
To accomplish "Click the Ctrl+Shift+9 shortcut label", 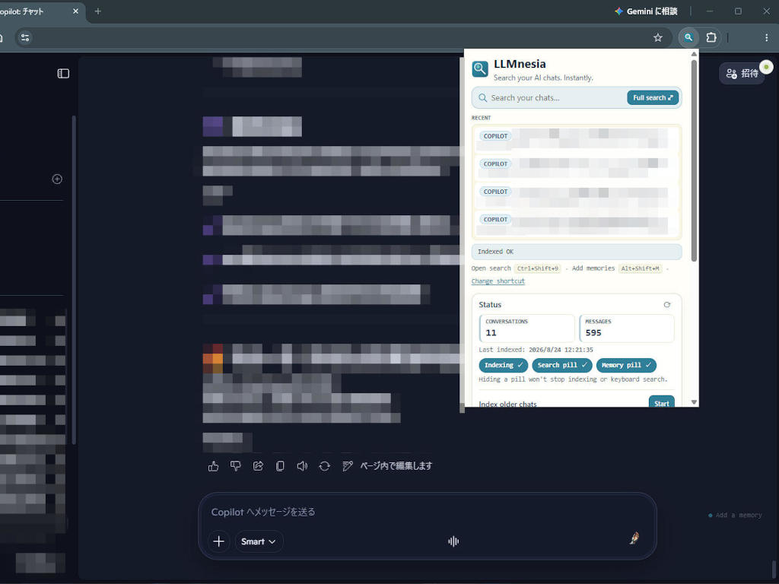I will [538, 268].
